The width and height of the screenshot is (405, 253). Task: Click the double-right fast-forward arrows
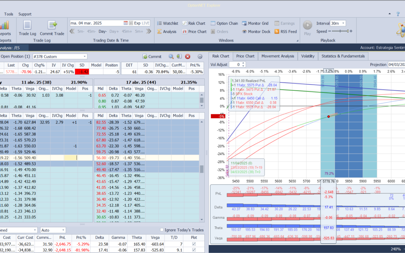click(148, 31)
